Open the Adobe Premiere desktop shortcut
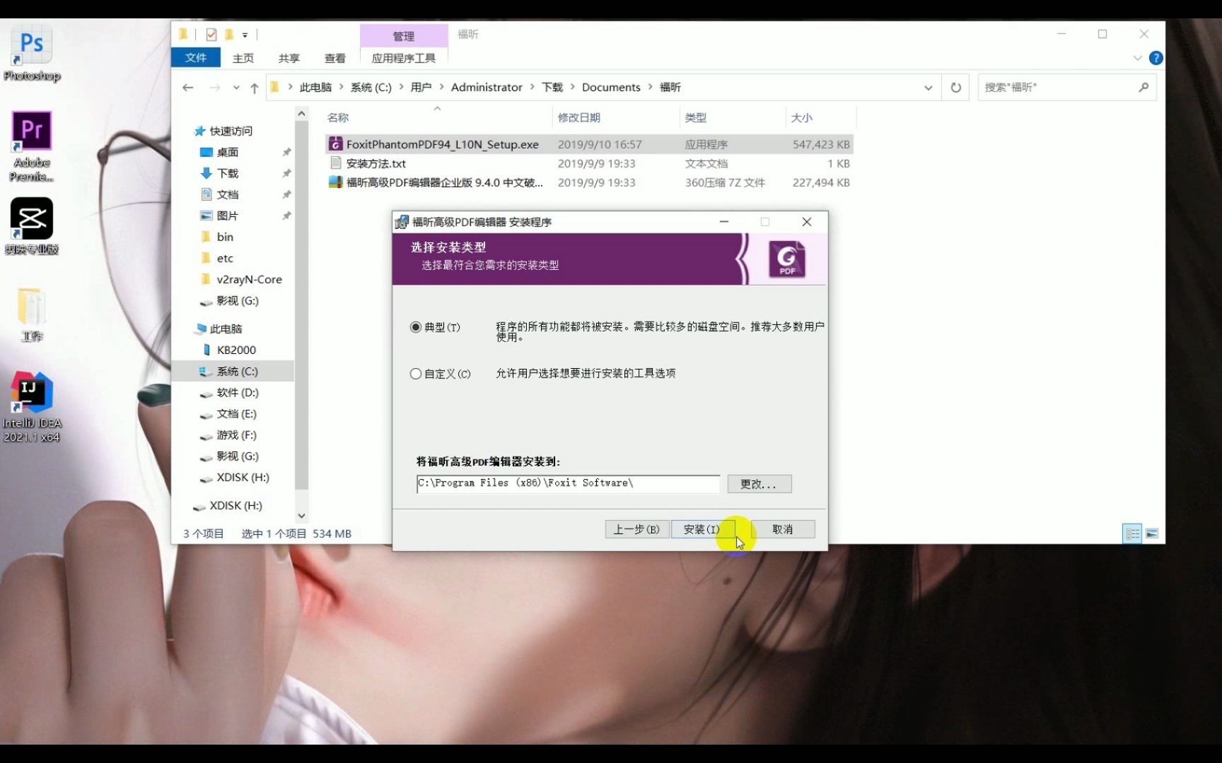Image resolution: width=1222 pixels, height=763 pixels. click(x=32, y=146)
